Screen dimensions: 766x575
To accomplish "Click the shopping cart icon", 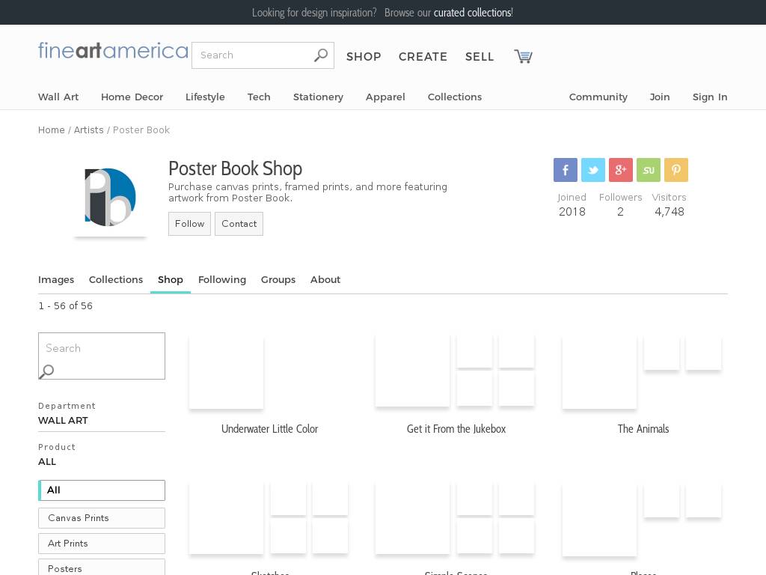I will coord(523,56).
